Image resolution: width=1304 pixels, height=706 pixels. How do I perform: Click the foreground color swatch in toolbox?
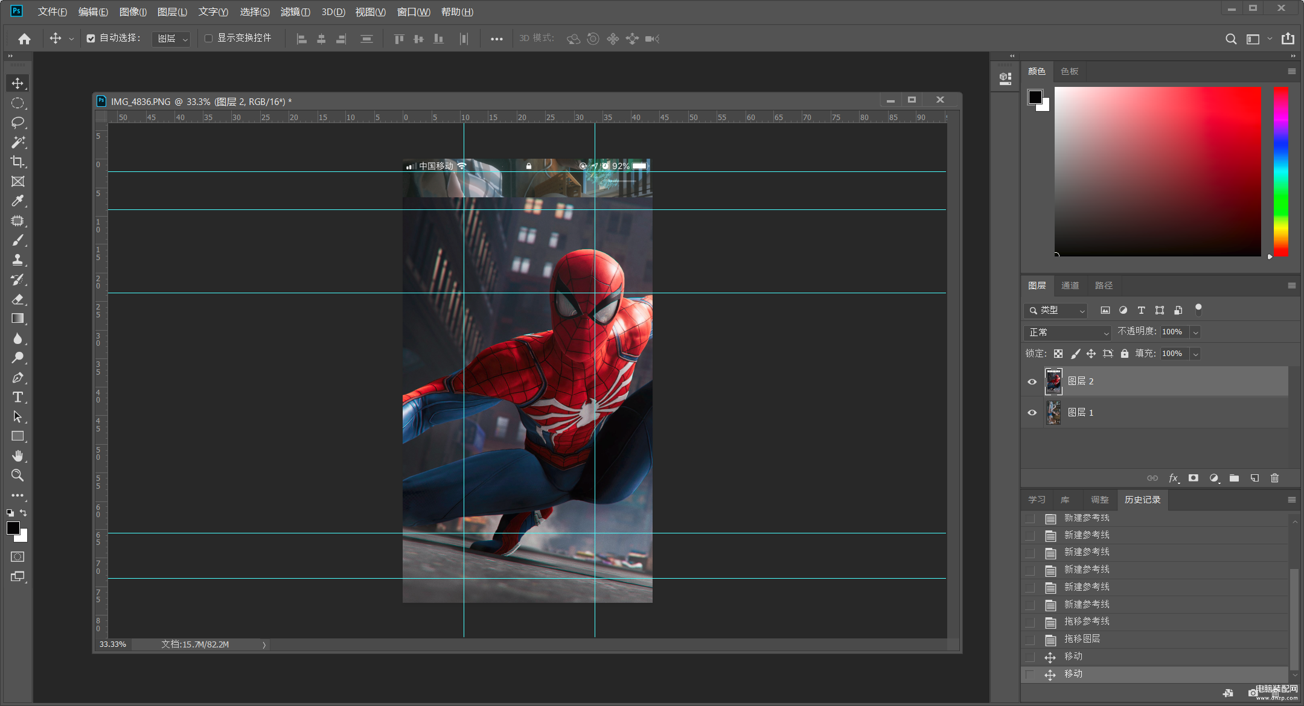click(x=13, y=528)
